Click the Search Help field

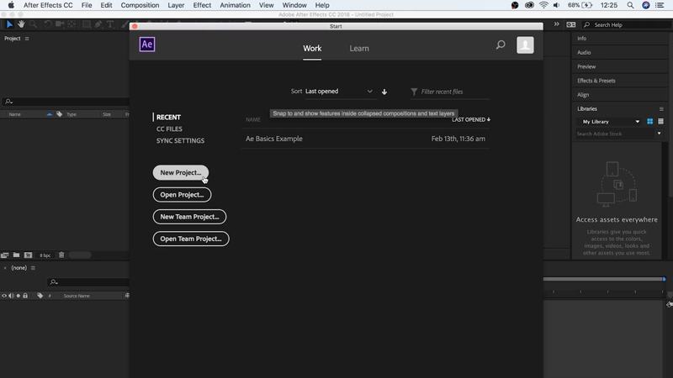[627, 25]
